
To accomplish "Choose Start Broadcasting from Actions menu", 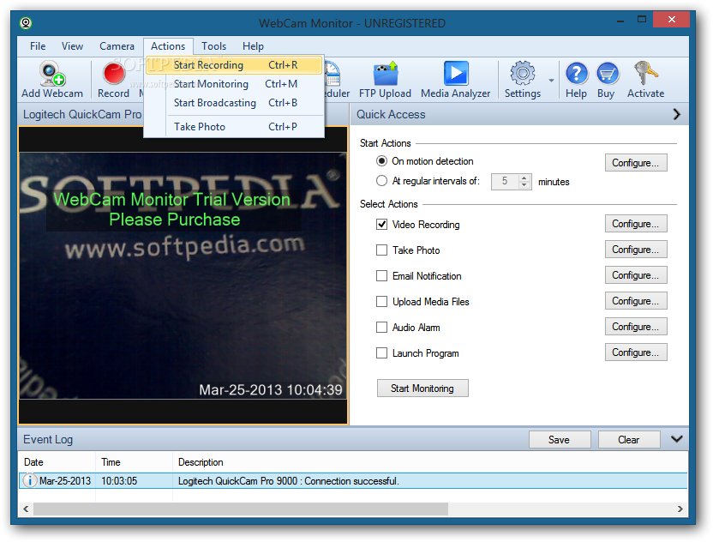I will 234,103.
